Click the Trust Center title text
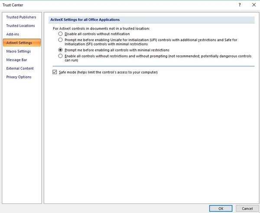The height and width of the screenshot is (213, 260). pos(13,5)
